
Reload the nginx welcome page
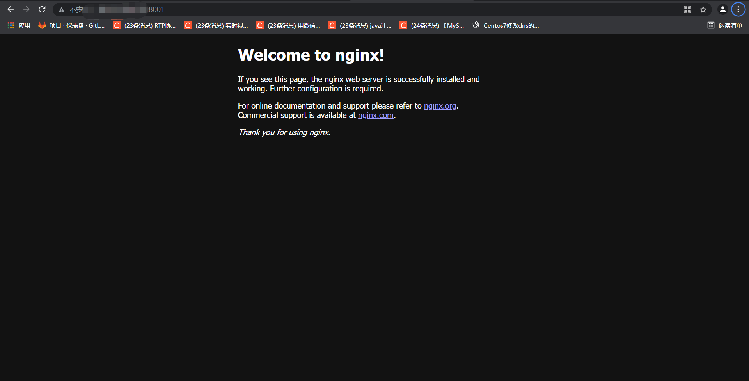[x=42, y=9]
